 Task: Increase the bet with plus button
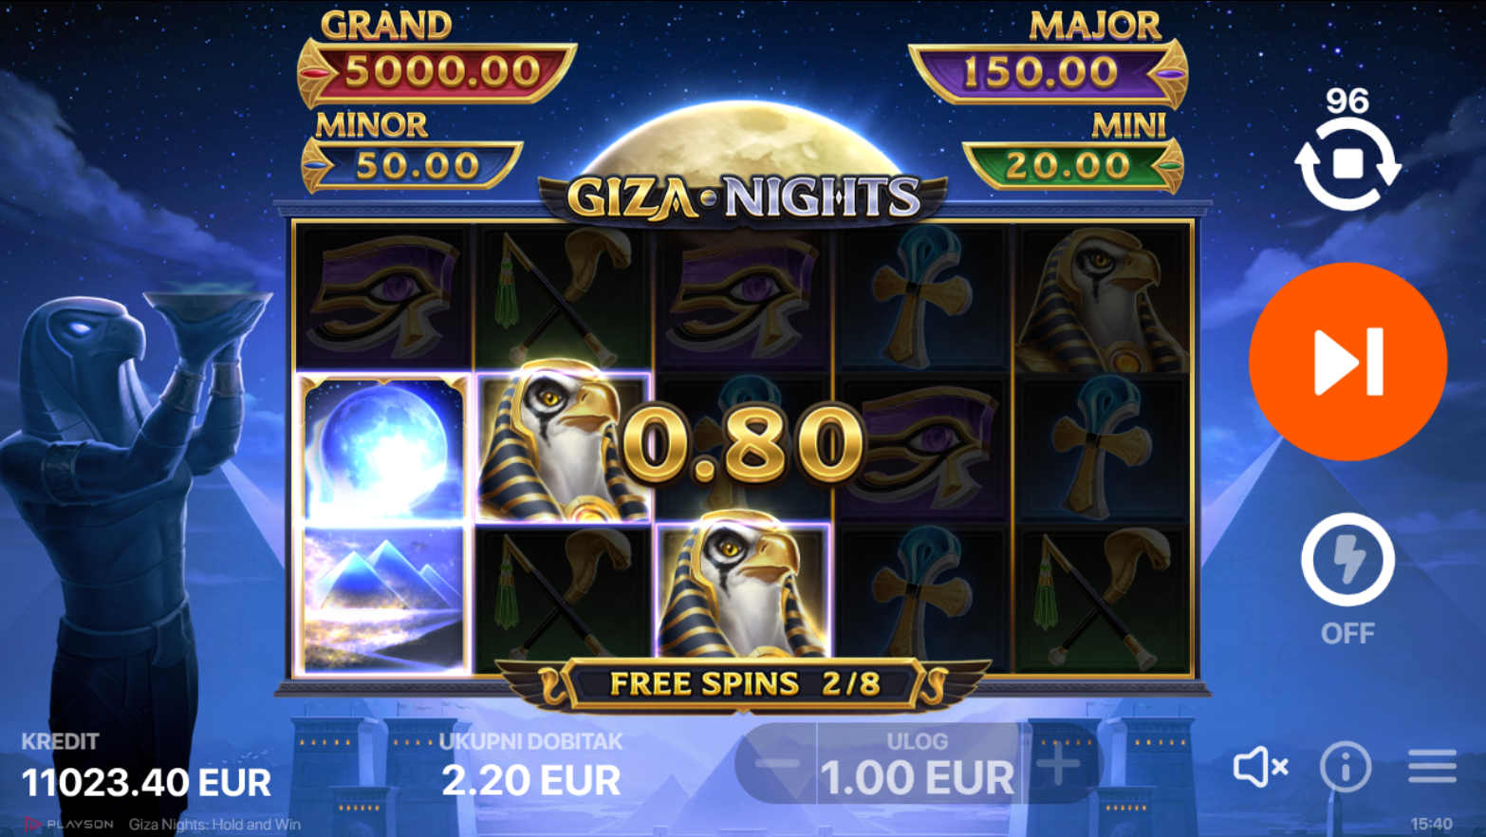[1058, 764]
